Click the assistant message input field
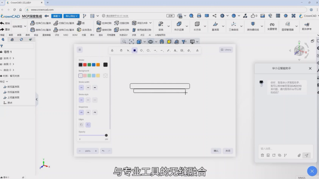 tap(286, 149)
